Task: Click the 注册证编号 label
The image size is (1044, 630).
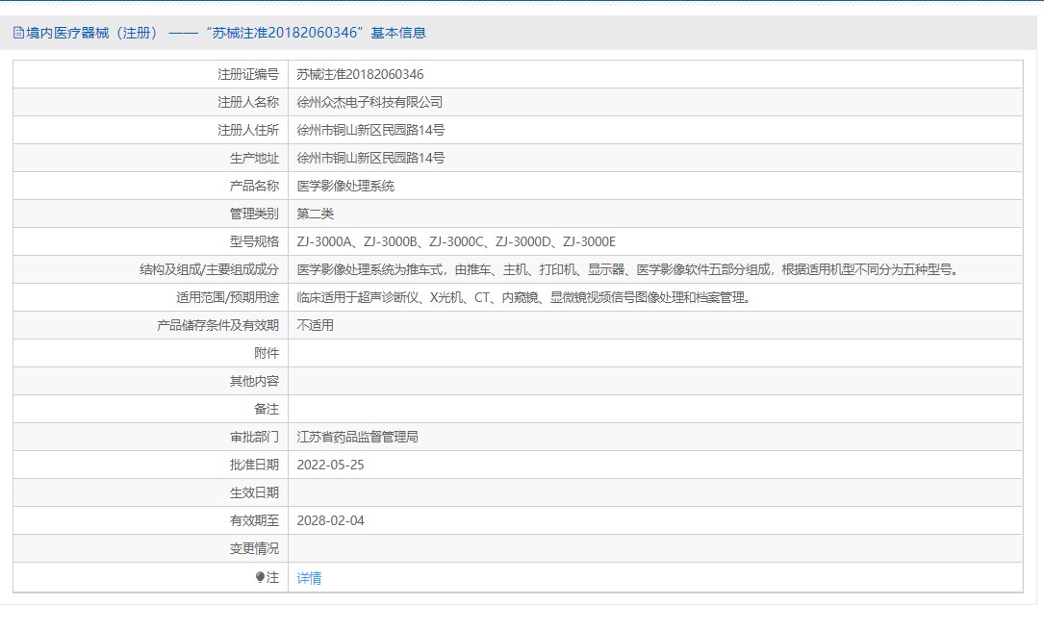Action: point(248,74)
